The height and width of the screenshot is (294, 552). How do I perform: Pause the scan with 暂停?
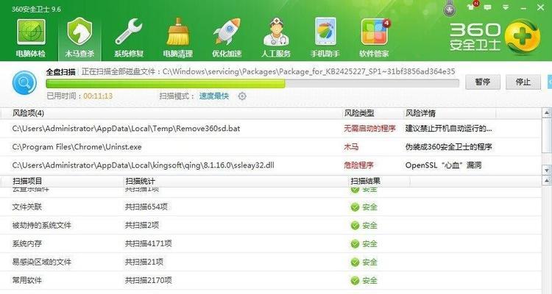pyautogui.click(x=482, y=82)
